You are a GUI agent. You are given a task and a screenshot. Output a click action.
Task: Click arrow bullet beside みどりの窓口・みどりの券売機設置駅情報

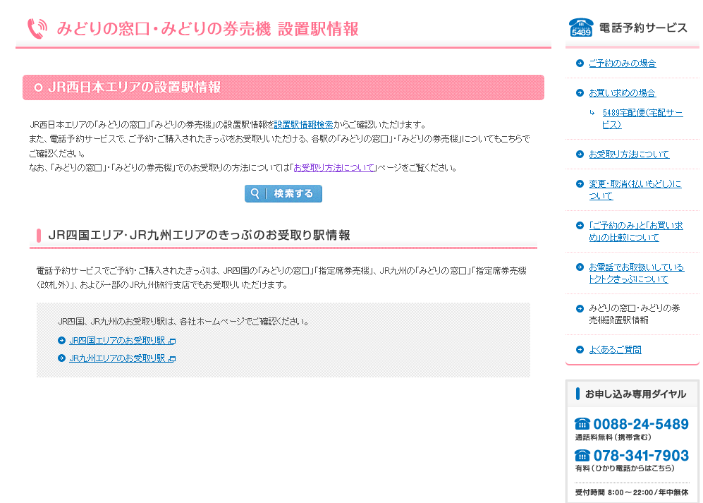pyautogui.click(x=580, y=308)
